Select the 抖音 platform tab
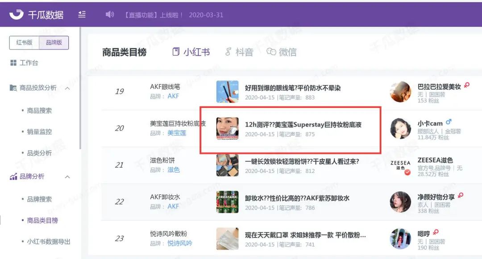Viewport: 482px width, 259px height. coord(239,52)
